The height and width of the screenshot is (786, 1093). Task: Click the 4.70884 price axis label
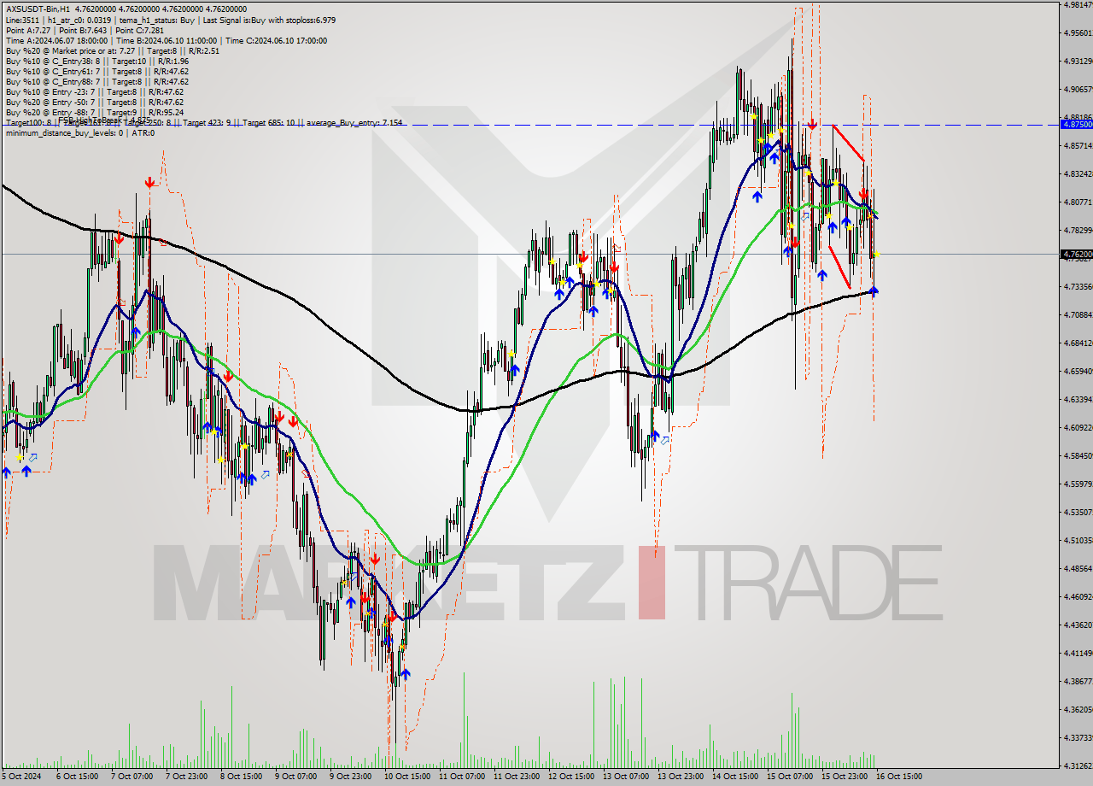pyautogui.click(x=1077, y=314)
